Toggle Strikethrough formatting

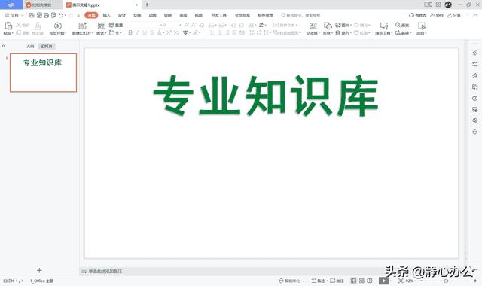(152, 32)
